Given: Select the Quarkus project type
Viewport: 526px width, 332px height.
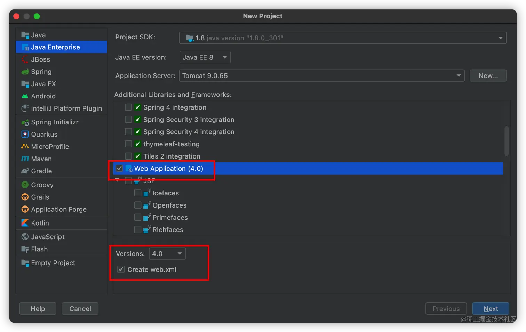Looking at the screenshot, I should (x=62, y=134).
